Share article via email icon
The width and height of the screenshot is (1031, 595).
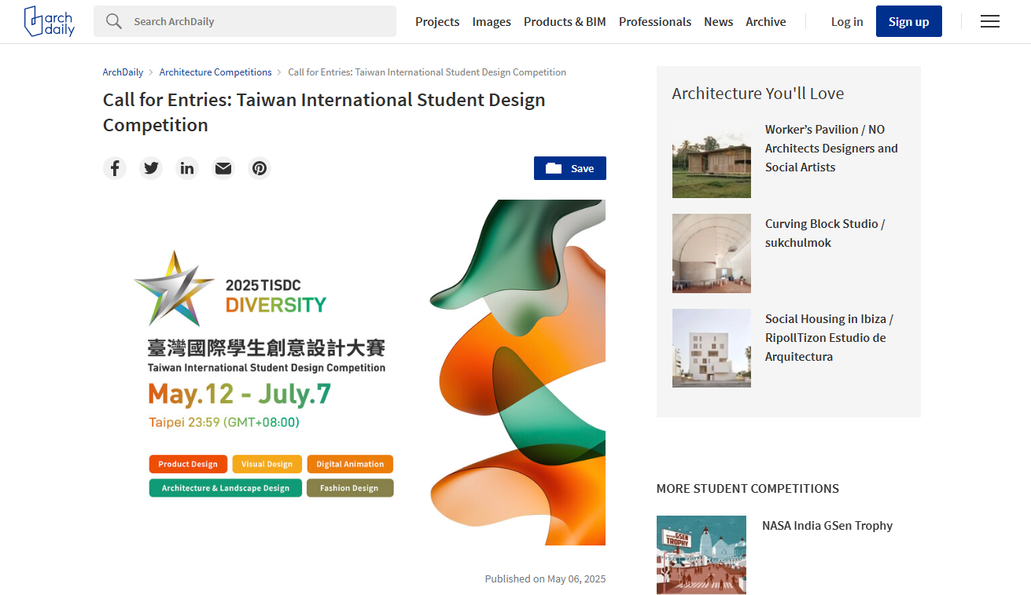pyautogui.click(x=223, y=168)
